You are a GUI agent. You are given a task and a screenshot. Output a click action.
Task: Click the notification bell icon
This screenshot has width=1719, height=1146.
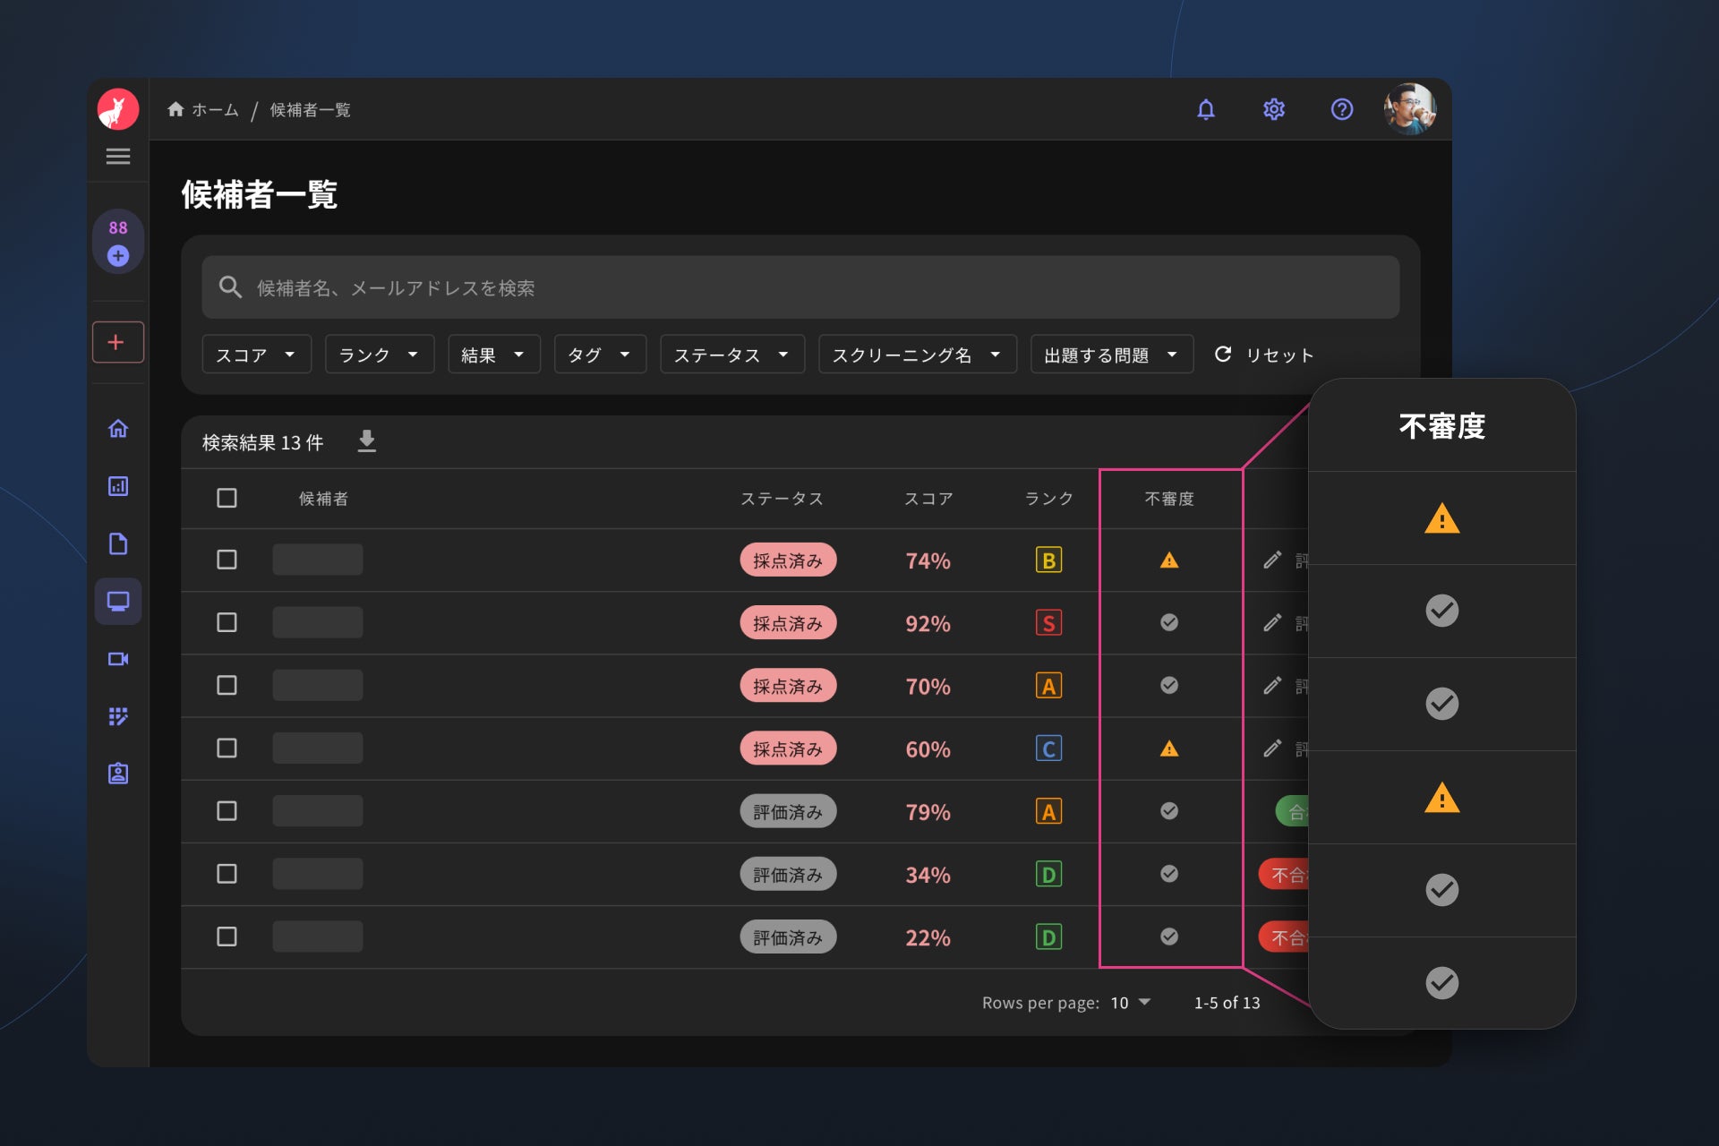[x=1206, y=109]
